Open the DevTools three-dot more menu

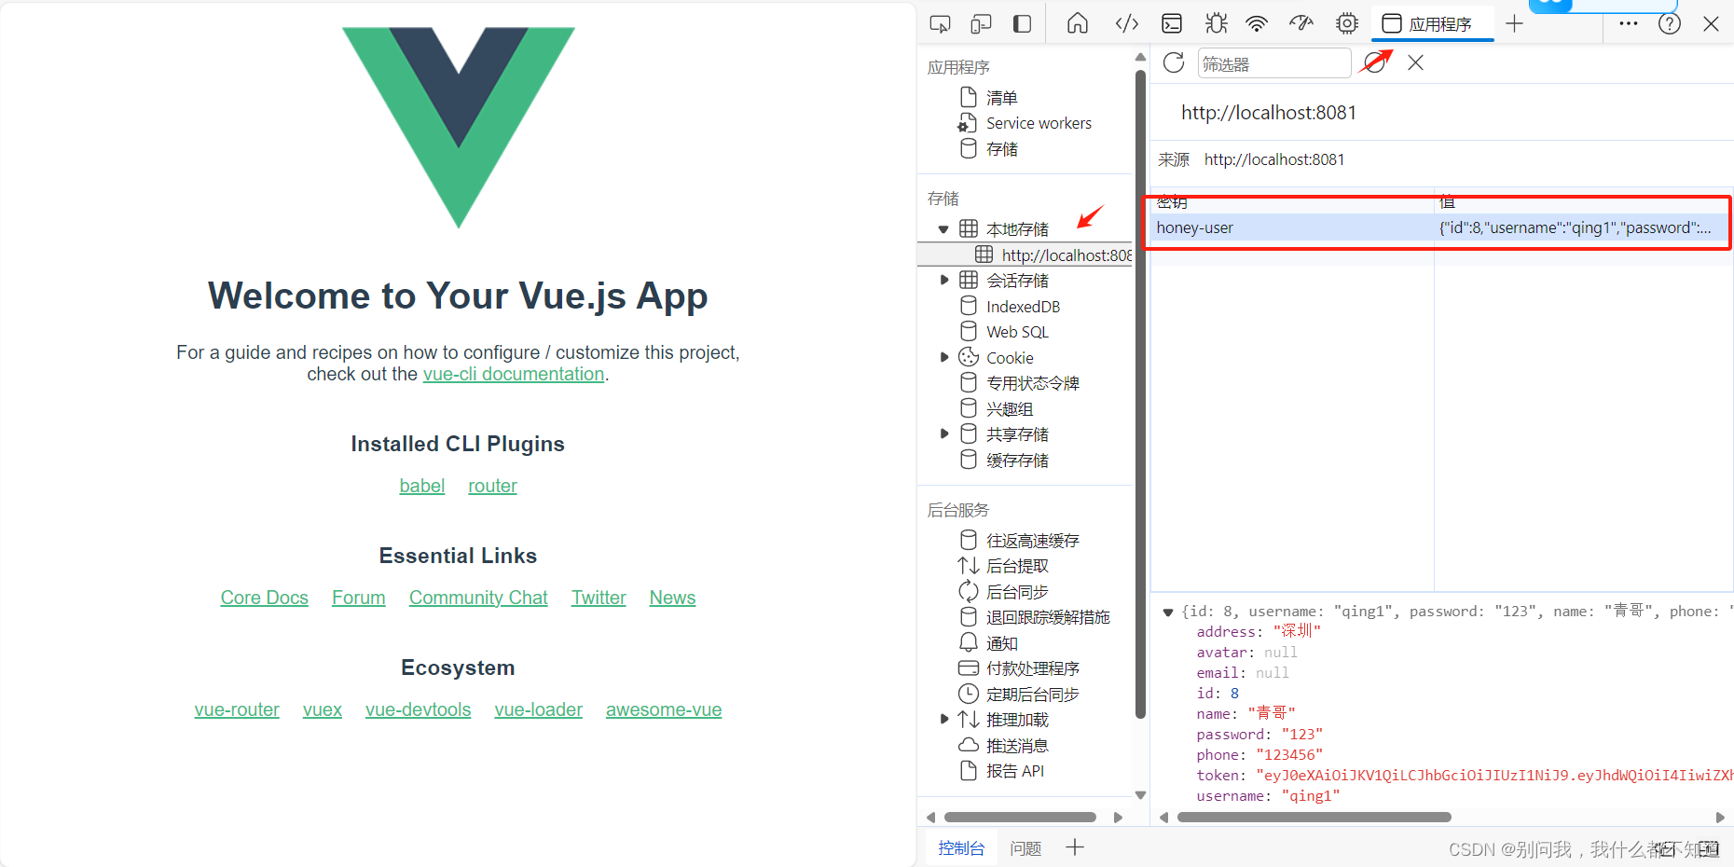coord(1629,23)
